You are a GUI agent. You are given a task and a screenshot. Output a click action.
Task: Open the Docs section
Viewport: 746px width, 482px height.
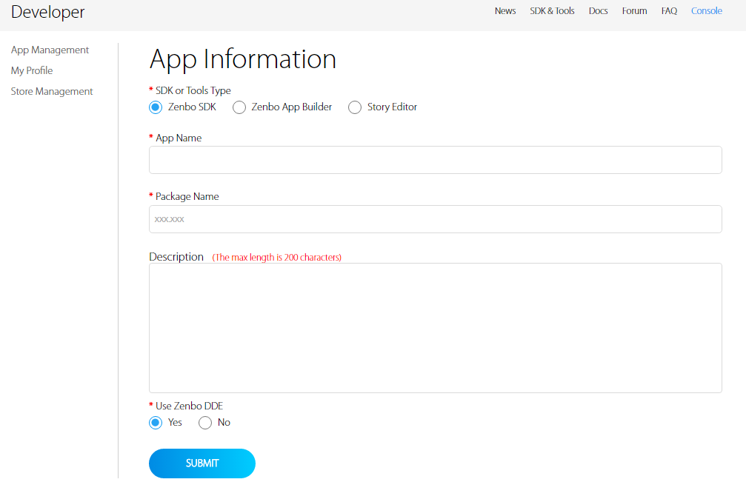click(598, 11)
